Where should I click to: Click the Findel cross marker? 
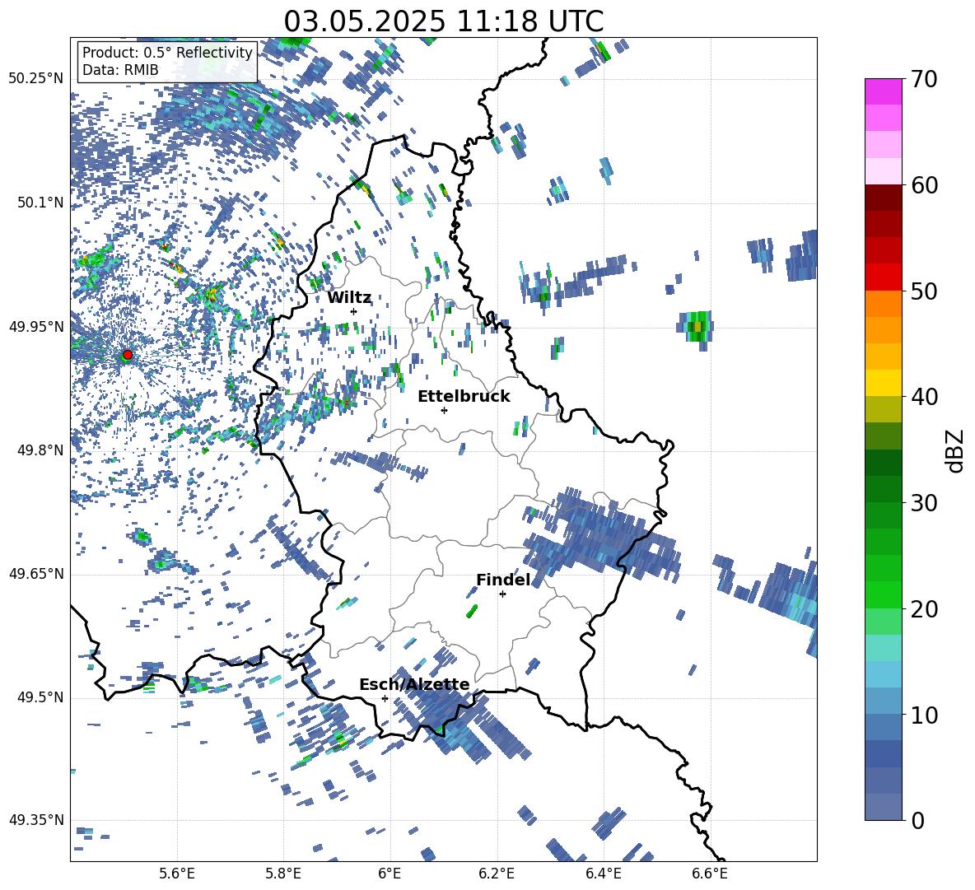click(x=502, y=594)
